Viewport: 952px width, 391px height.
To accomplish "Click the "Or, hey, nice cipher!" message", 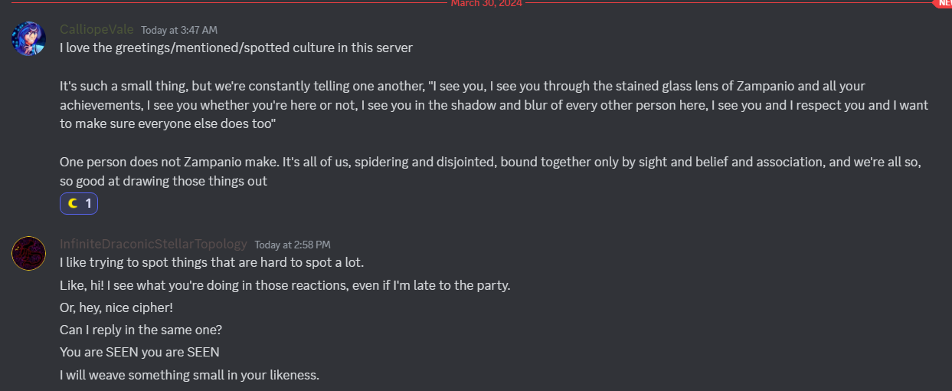I will click(x=117, y=307).
